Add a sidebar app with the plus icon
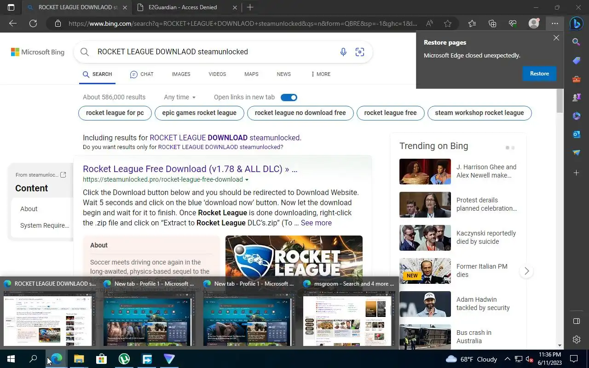Screen dimensions: 589x368 click(577, 172)
